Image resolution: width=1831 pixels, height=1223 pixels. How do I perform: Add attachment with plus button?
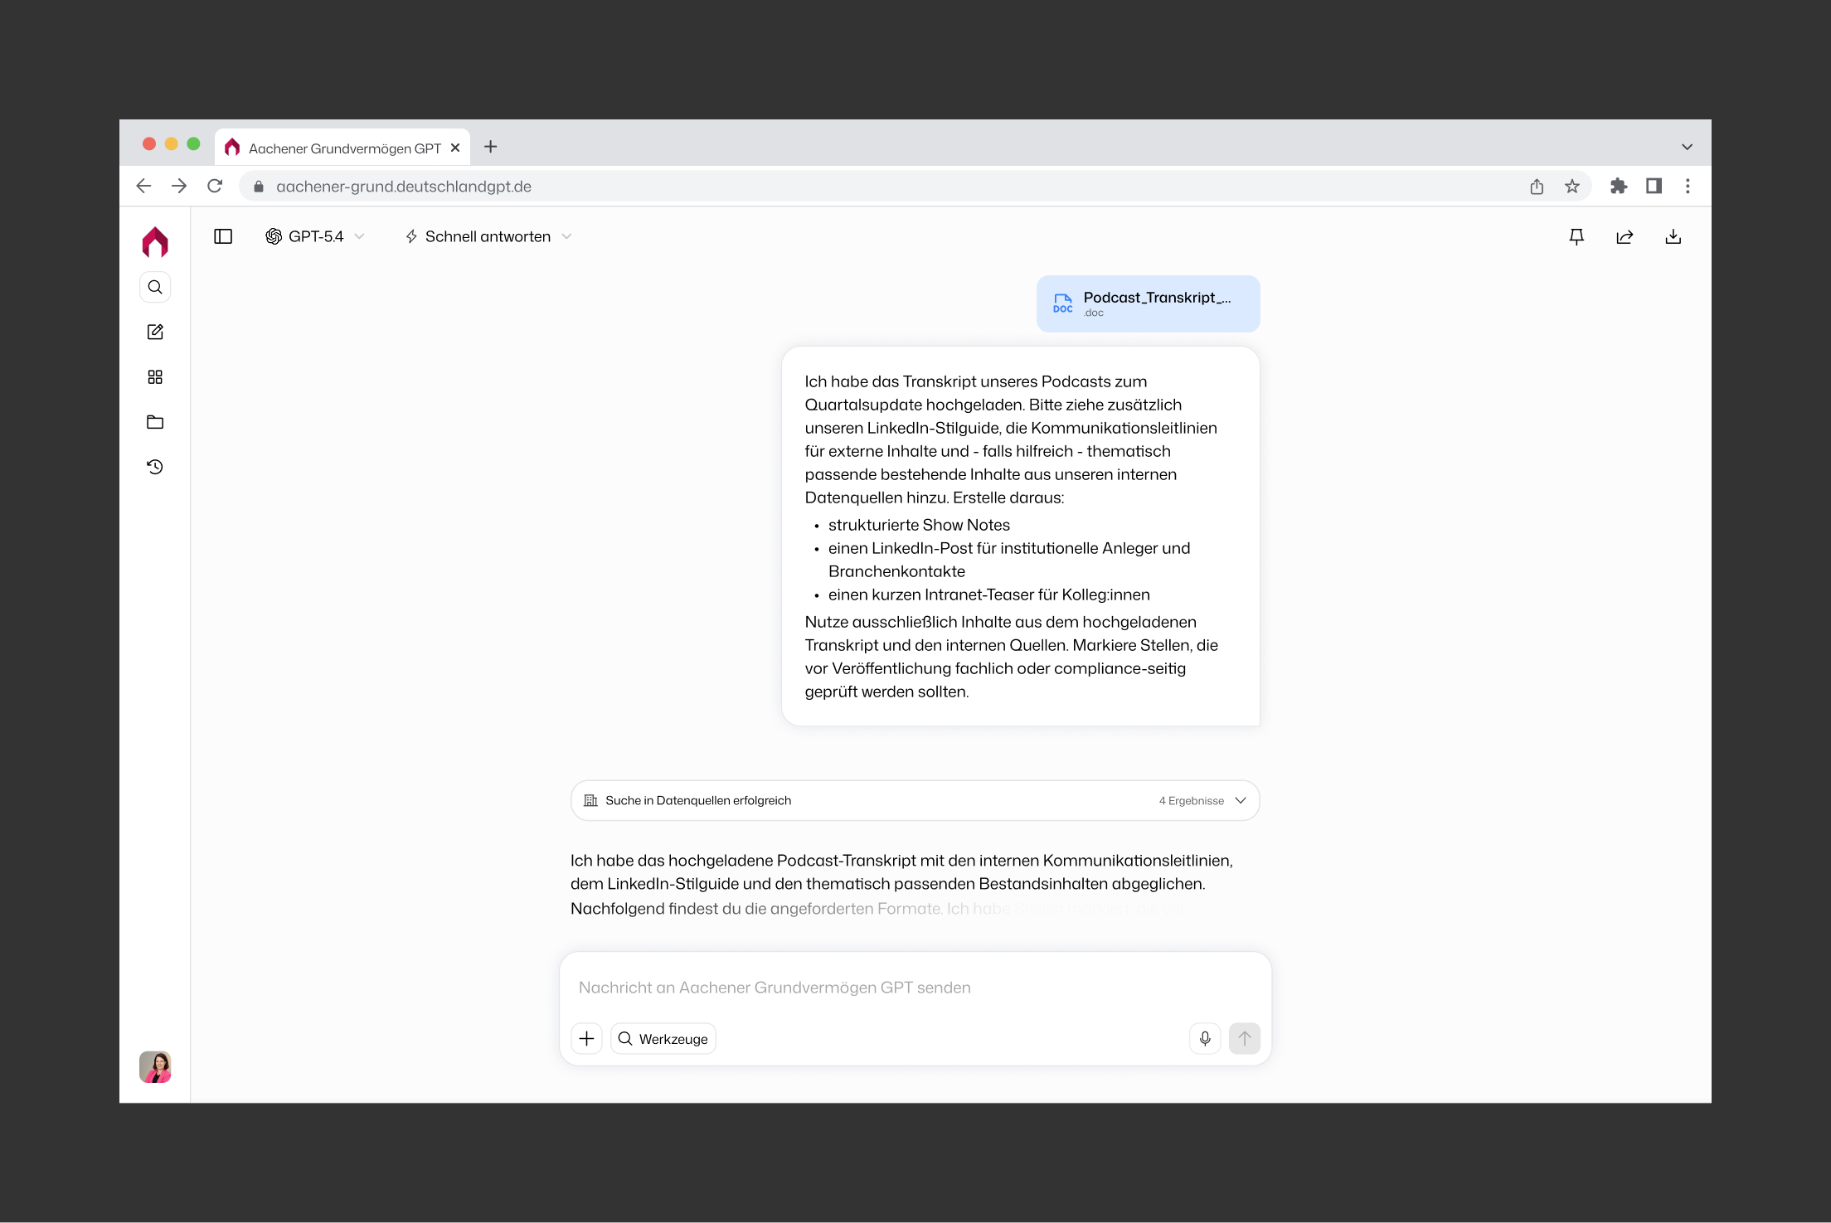586,1038
